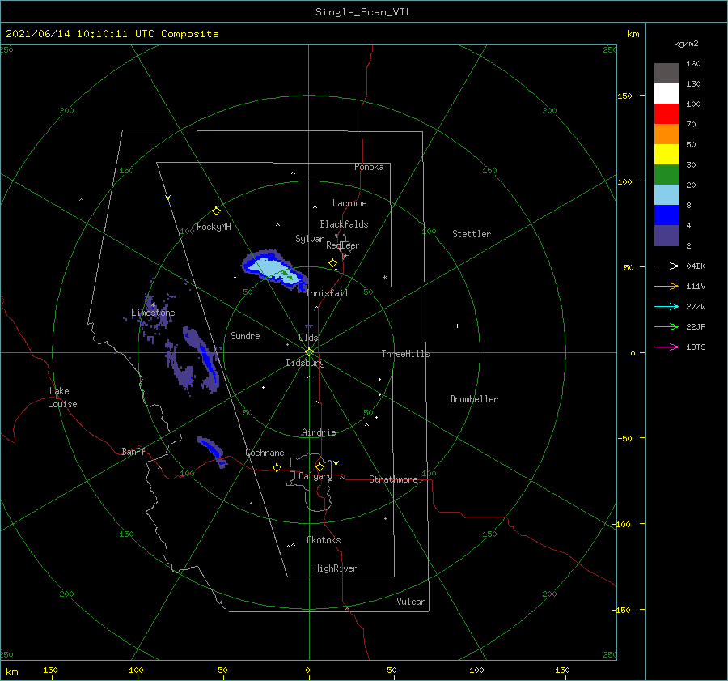Screen dimensions: 728x681
Task: Click the Limestone label
Action: [x=153, y=313]
